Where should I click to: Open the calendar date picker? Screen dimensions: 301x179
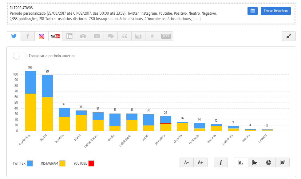point(252,11)
